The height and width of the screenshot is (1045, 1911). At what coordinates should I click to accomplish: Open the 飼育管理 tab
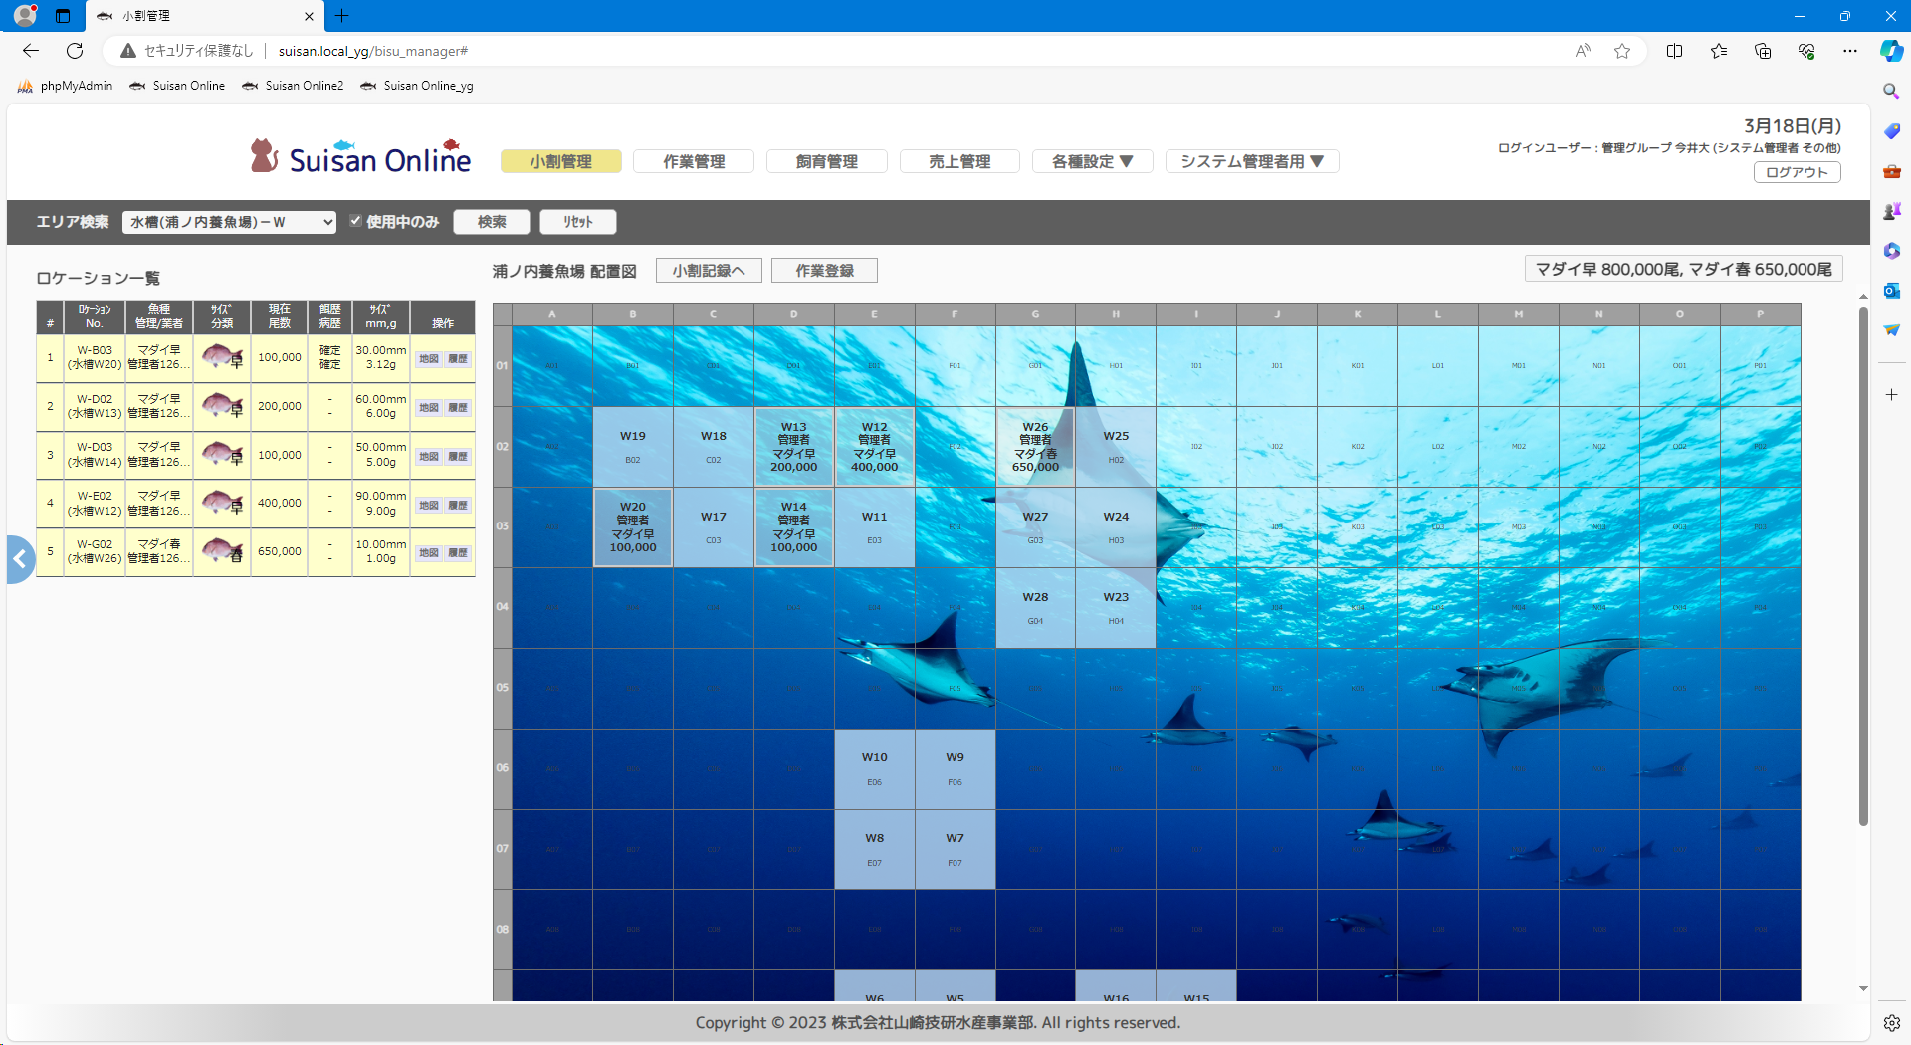pyautogui.click(x=827, y=161)
